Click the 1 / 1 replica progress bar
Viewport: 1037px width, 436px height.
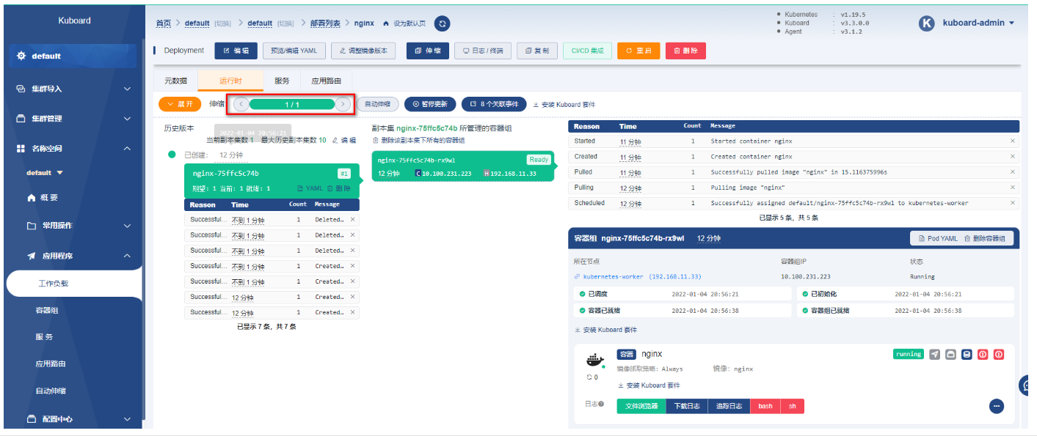coord(292,104)
